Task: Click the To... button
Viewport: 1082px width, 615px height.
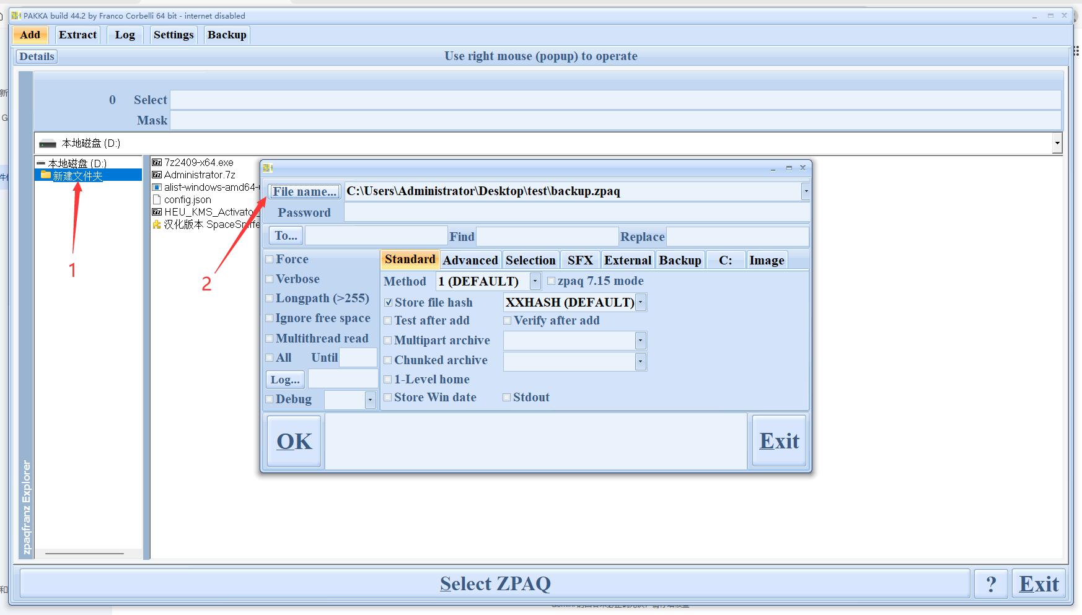Action: point(286,235)
